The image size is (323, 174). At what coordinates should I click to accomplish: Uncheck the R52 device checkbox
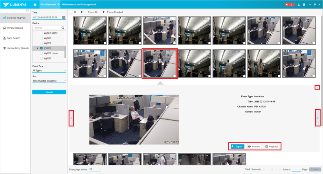coord(41,48)
